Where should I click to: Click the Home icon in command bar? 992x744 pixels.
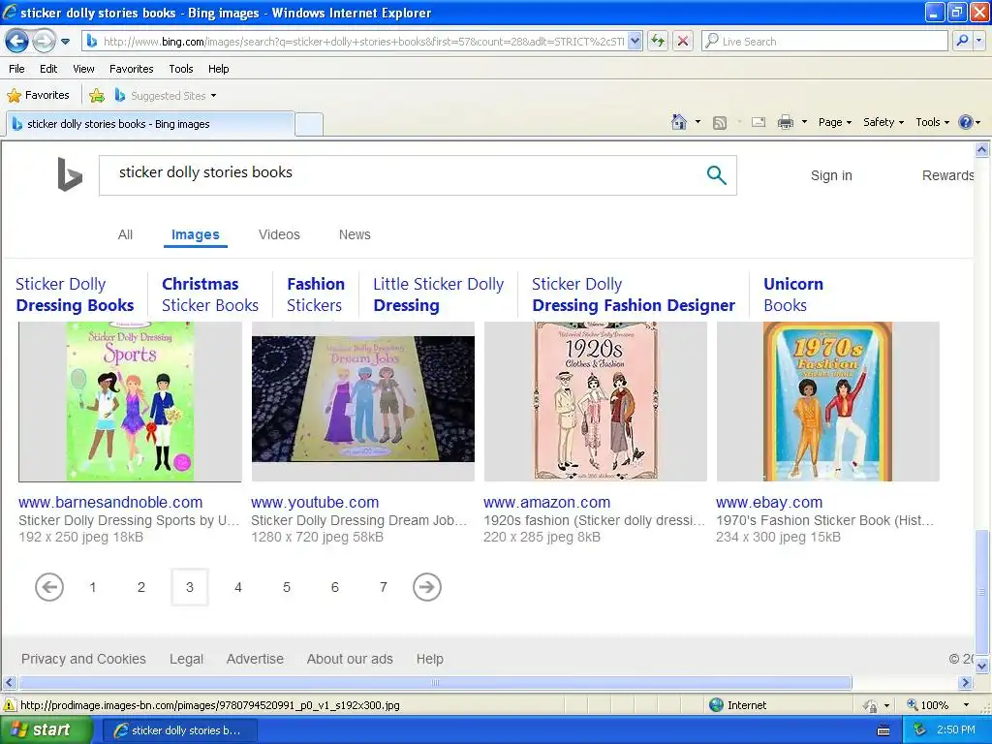679,122
